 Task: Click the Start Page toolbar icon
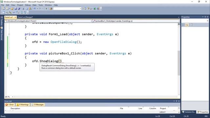pos(95,9)
